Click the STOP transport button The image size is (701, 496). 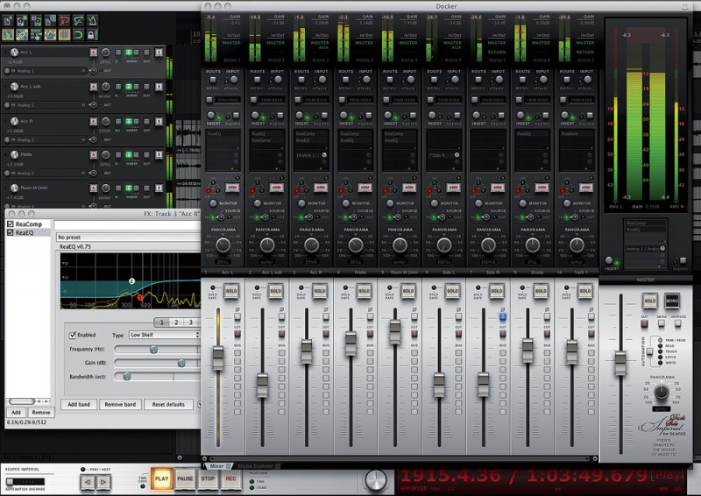pyautogui.click(x=208, y=479)
